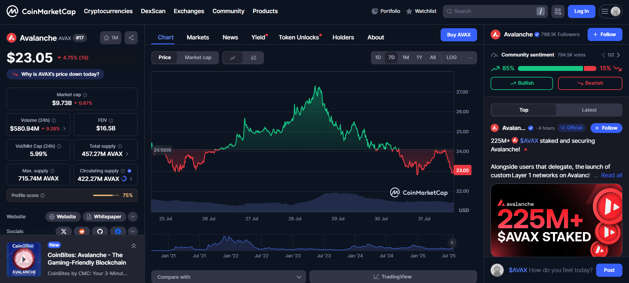Show Market cap info tooltip icon
This screenshot has height=283, width=629.
(x=85, y=95)
